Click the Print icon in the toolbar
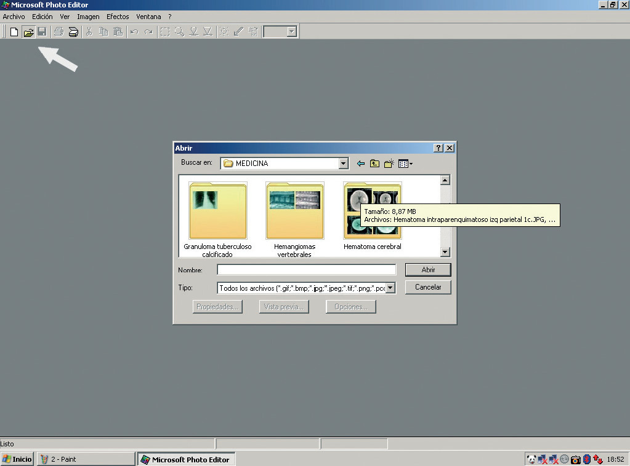 pos(59,32)
